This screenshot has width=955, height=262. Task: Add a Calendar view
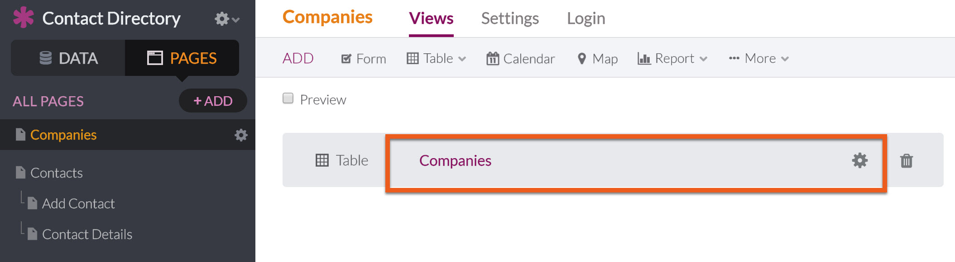520,59
